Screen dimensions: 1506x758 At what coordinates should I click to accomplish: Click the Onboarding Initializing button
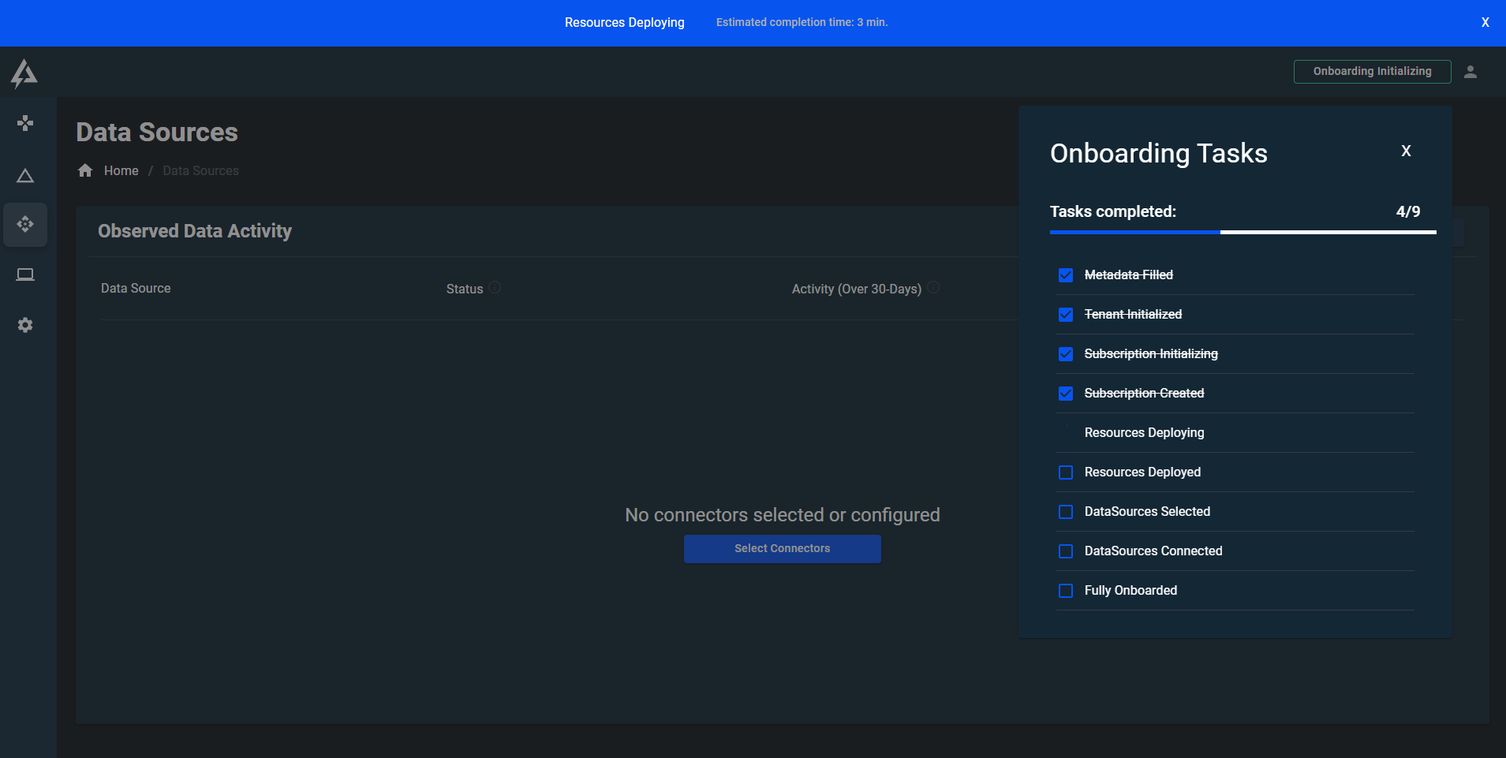pos(1373,71)
